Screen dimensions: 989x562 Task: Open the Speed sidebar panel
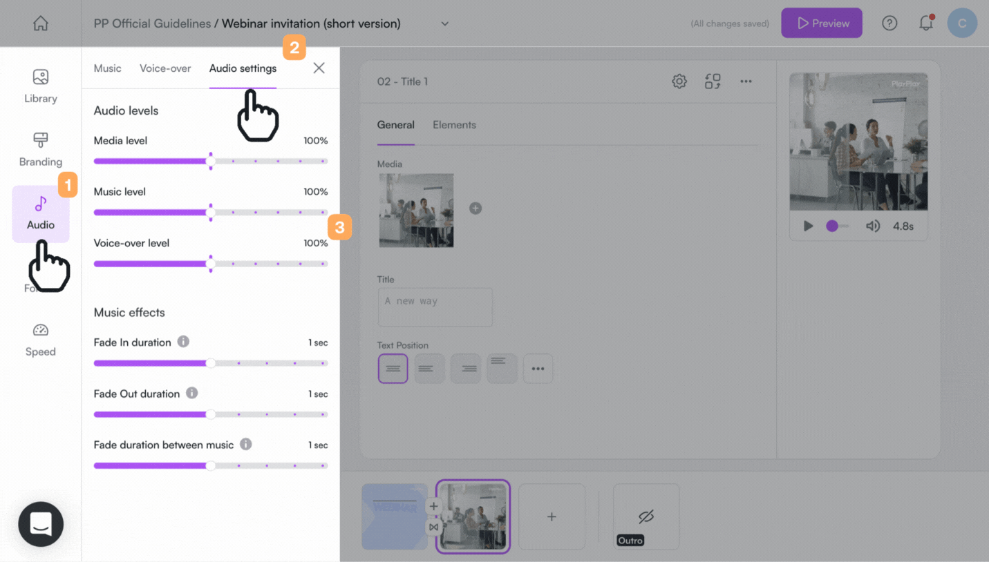click(x=41, y=340)
